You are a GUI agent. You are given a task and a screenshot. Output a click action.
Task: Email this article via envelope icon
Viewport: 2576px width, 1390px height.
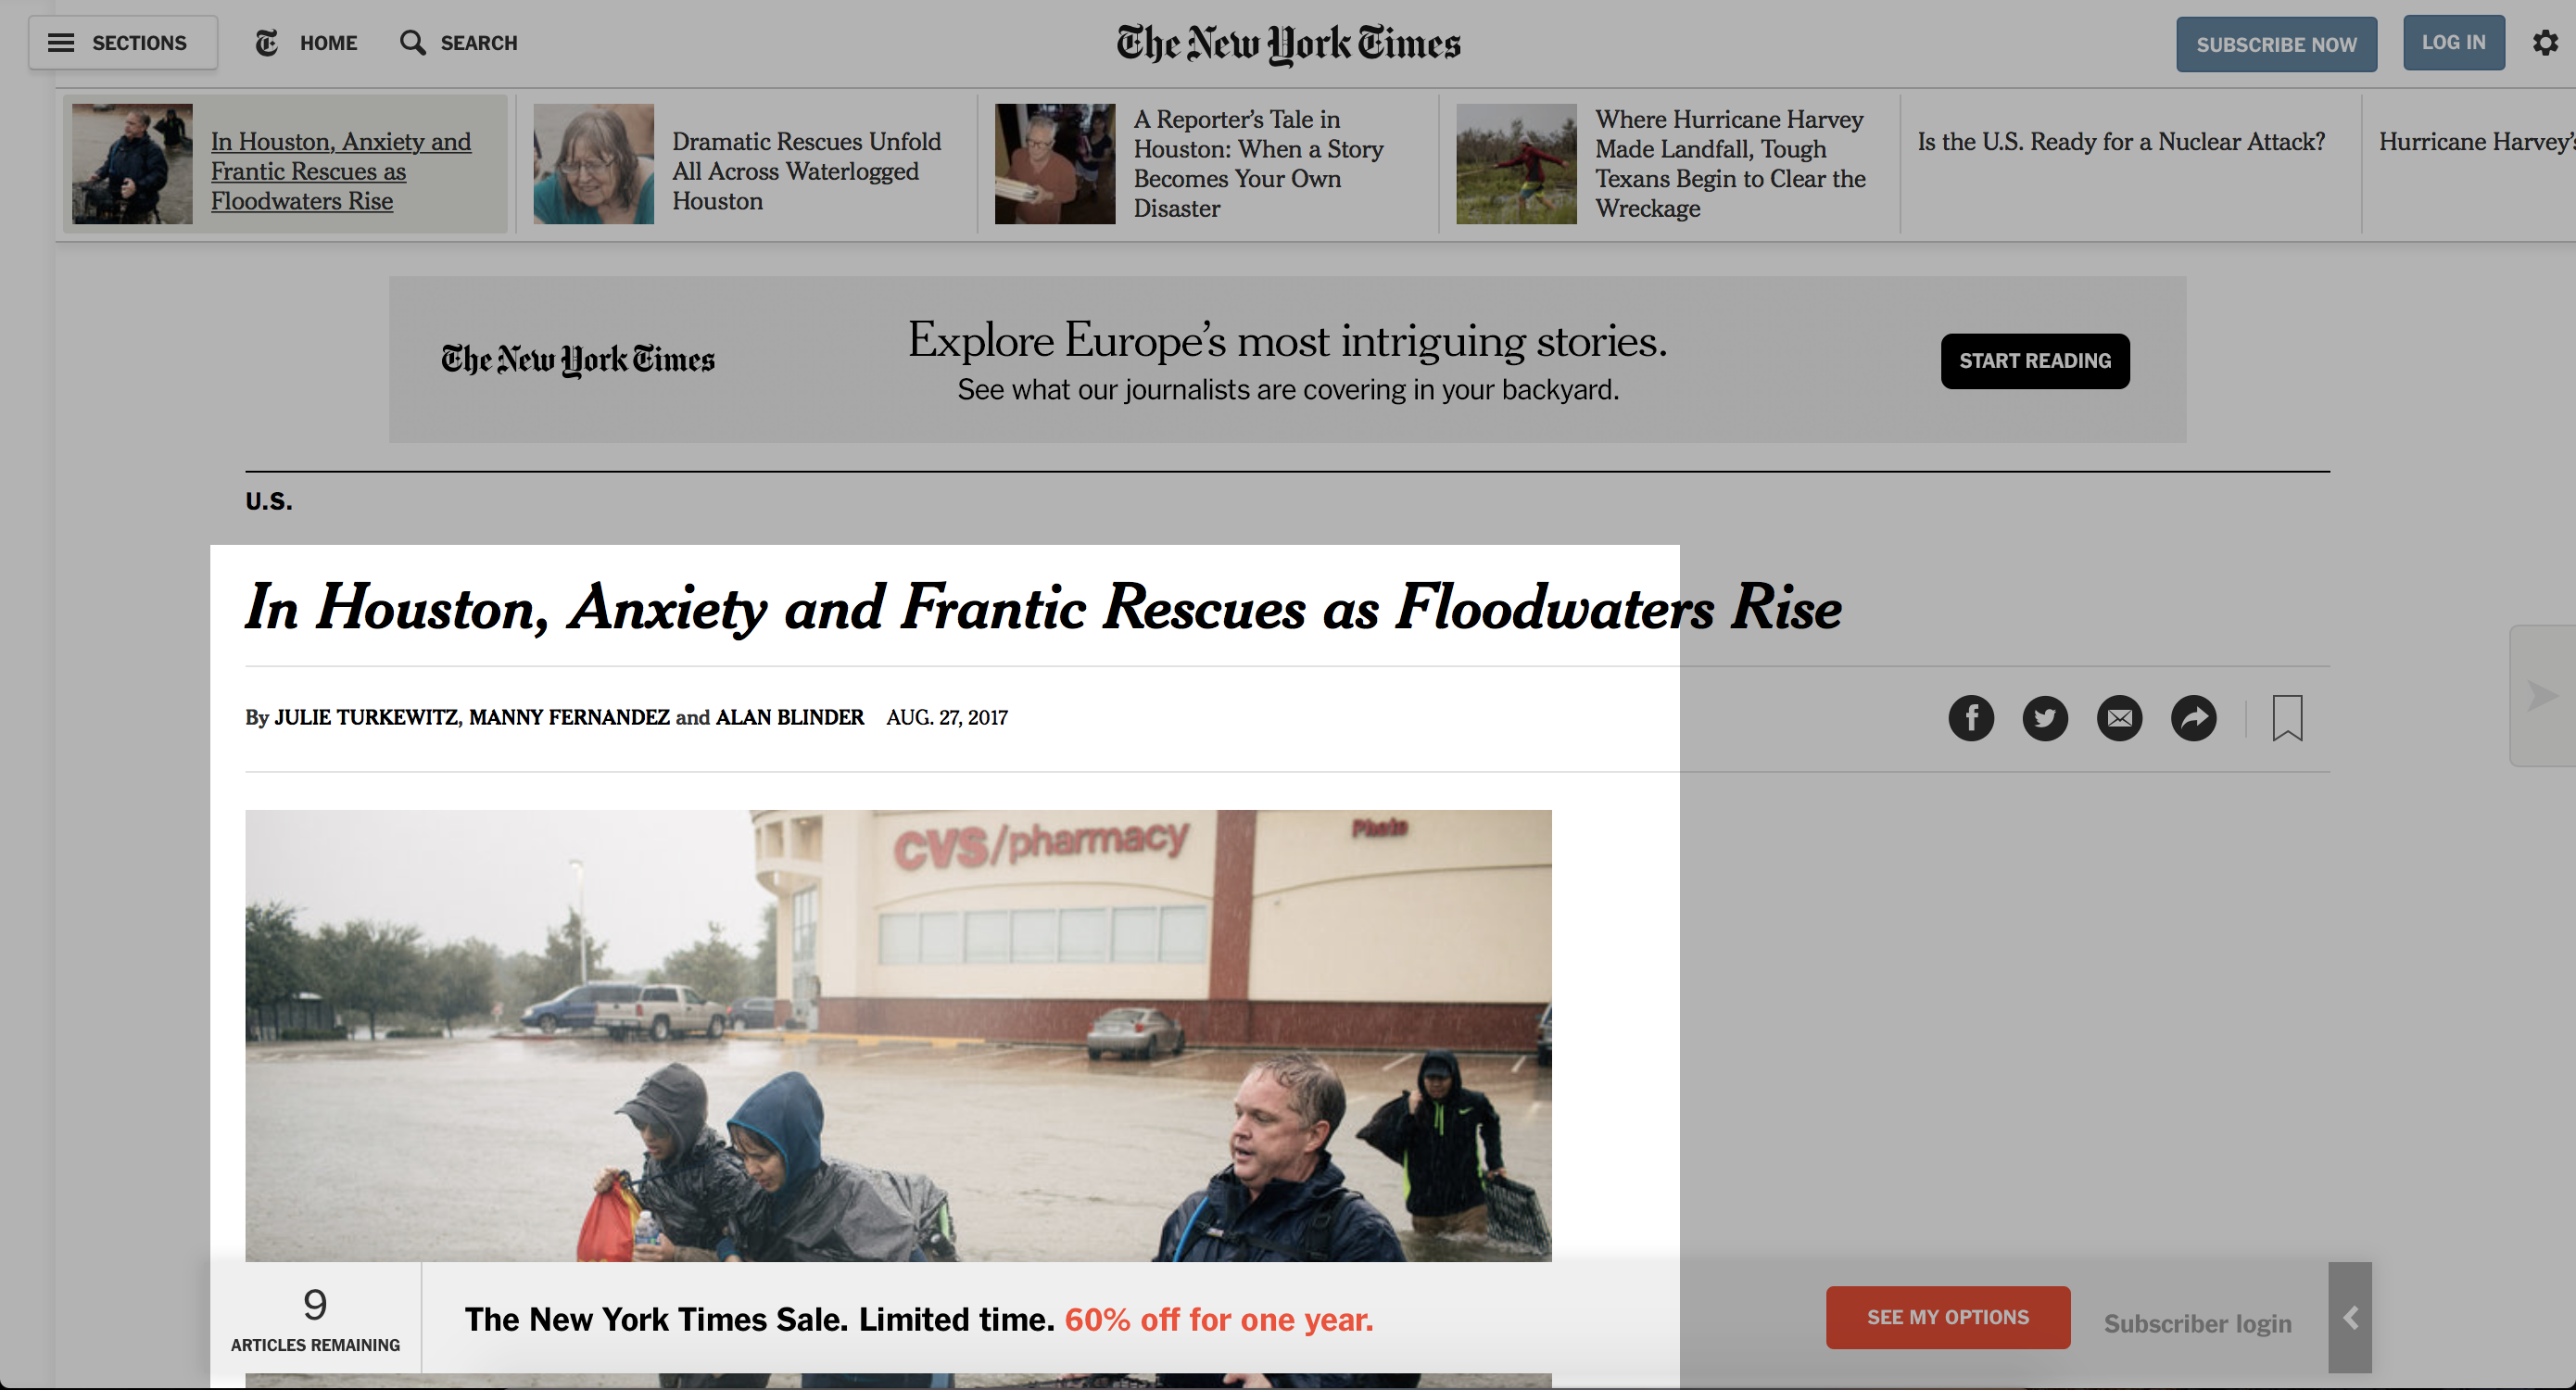2119,718
